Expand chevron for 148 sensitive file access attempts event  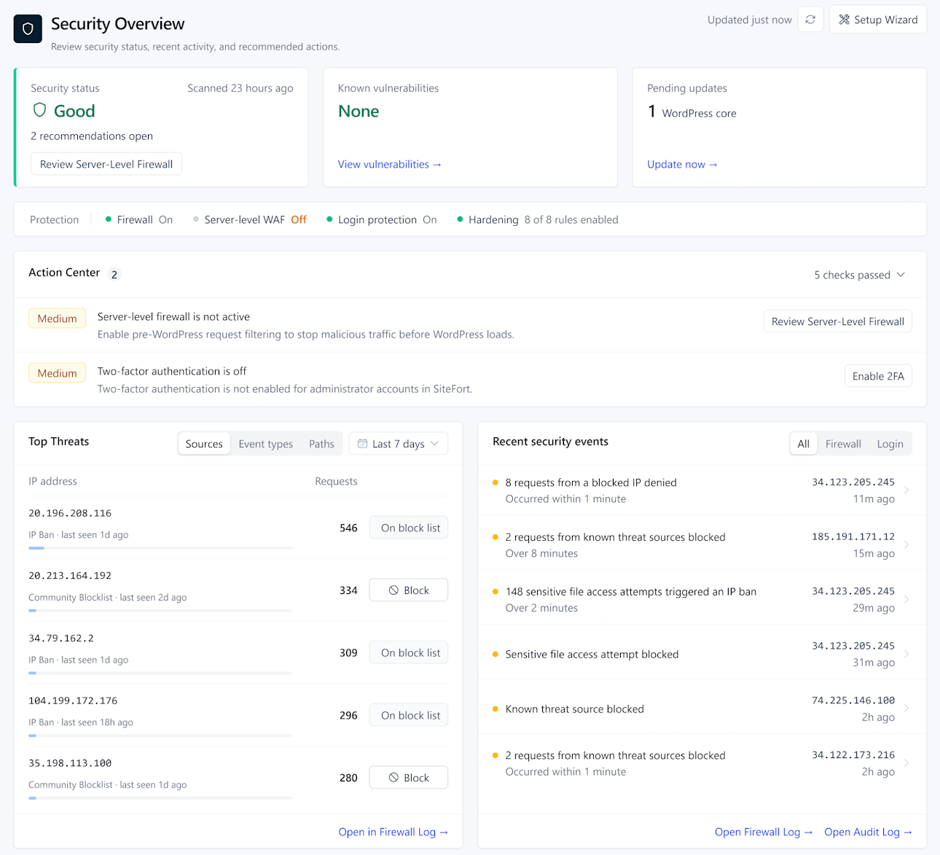click(906, 599)
